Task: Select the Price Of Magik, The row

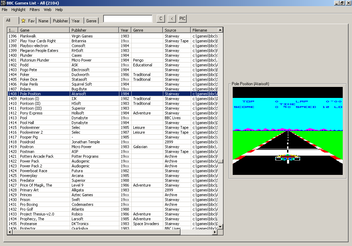Action: [112, 185]
